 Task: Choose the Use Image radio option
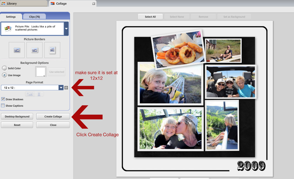[x=4, y=75]
